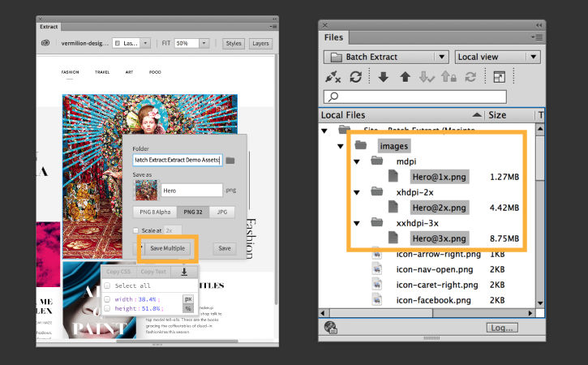Sort by the Local Files column header

401,115
